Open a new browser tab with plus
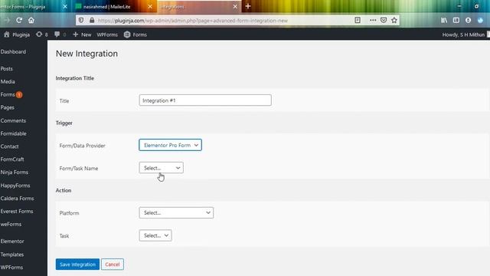 tap(248, 6)
